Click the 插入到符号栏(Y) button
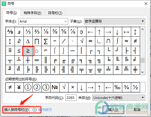 coord(16,110)
